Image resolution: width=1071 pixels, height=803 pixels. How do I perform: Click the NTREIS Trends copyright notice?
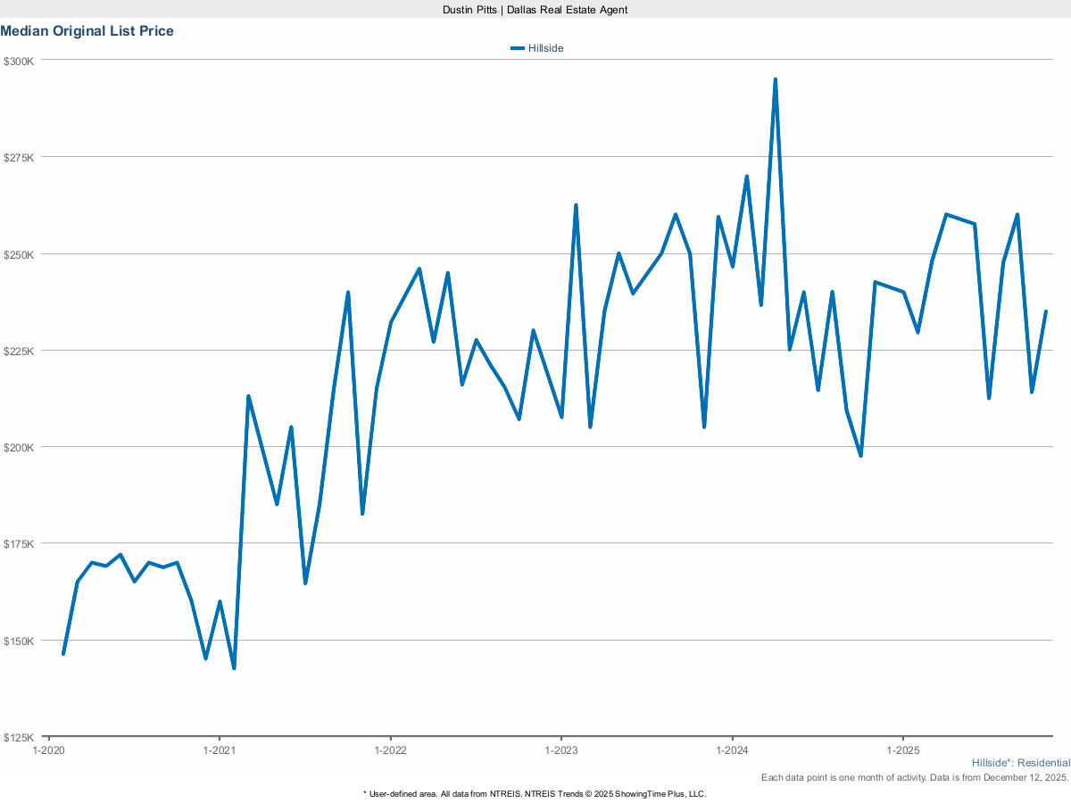(534, 793)
